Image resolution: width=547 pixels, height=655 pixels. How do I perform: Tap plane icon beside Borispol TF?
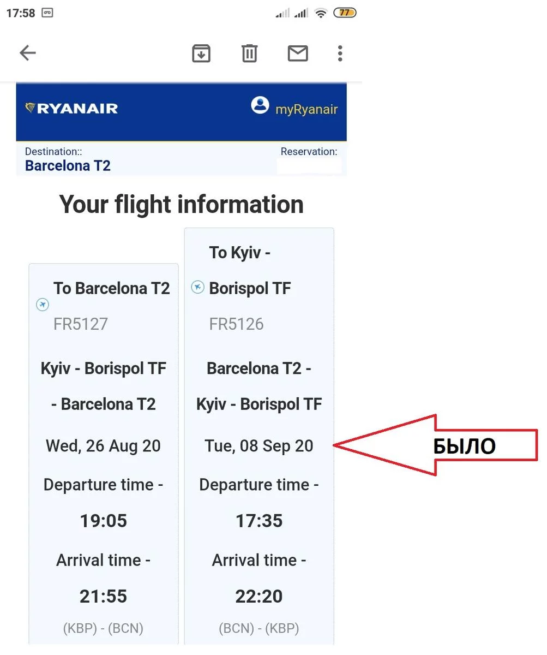point(197,287)
